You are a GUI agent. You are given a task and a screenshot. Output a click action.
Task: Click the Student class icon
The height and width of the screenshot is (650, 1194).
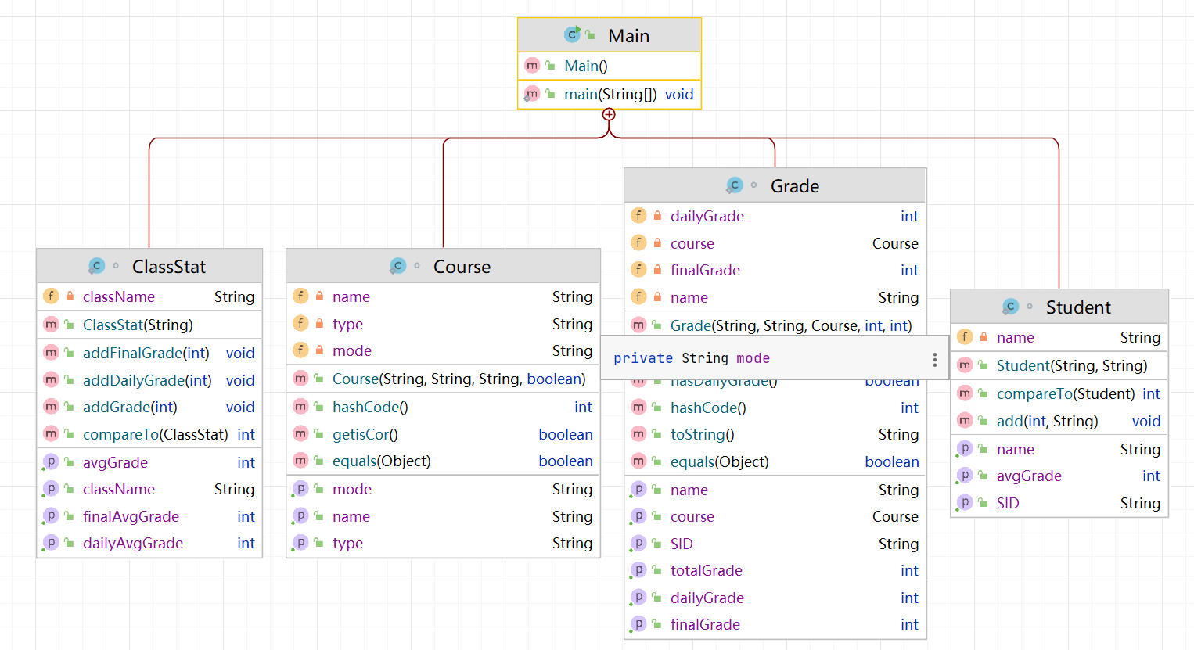(1010, 307)
